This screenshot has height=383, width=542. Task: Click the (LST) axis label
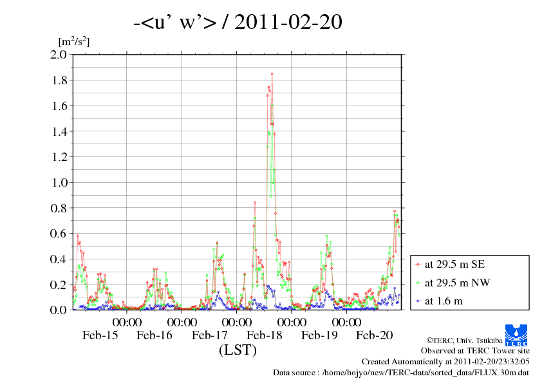click(238, 350)
